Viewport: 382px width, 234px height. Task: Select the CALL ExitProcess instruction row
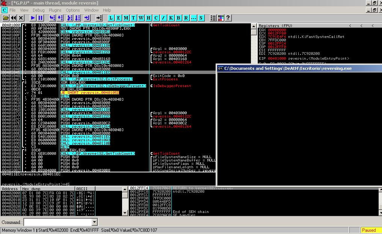click(97, 79)
